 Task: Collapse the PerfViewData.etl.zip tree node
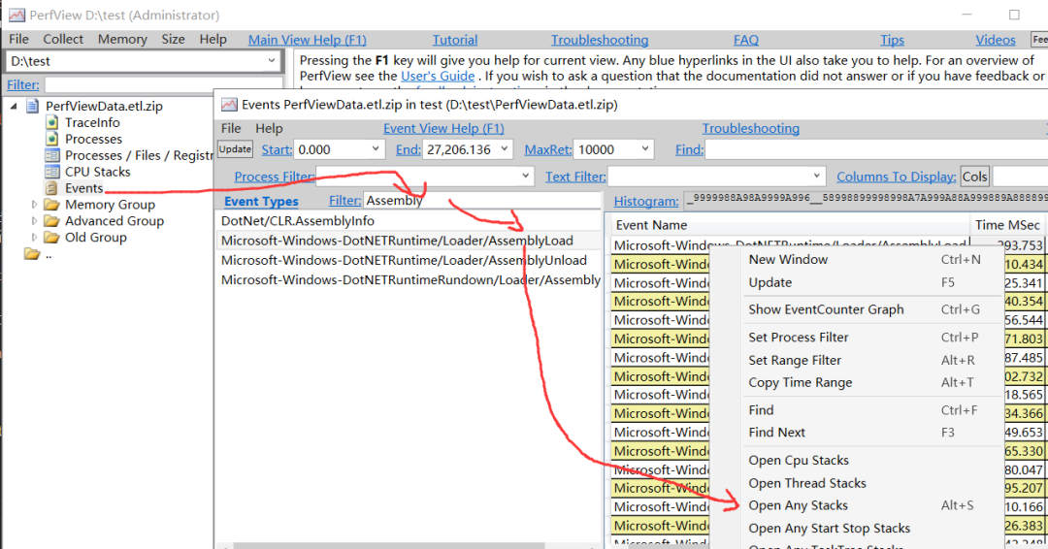click(14, 106)
